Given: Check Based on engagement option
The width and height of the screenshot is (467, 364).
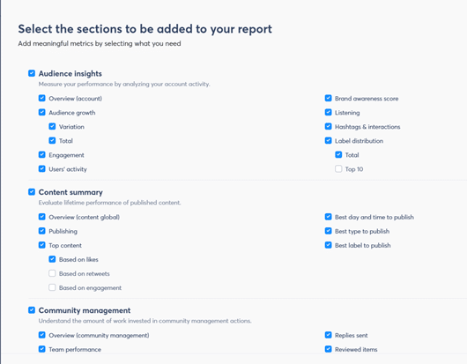Looking at the screenshot, I should pos(52,287).
